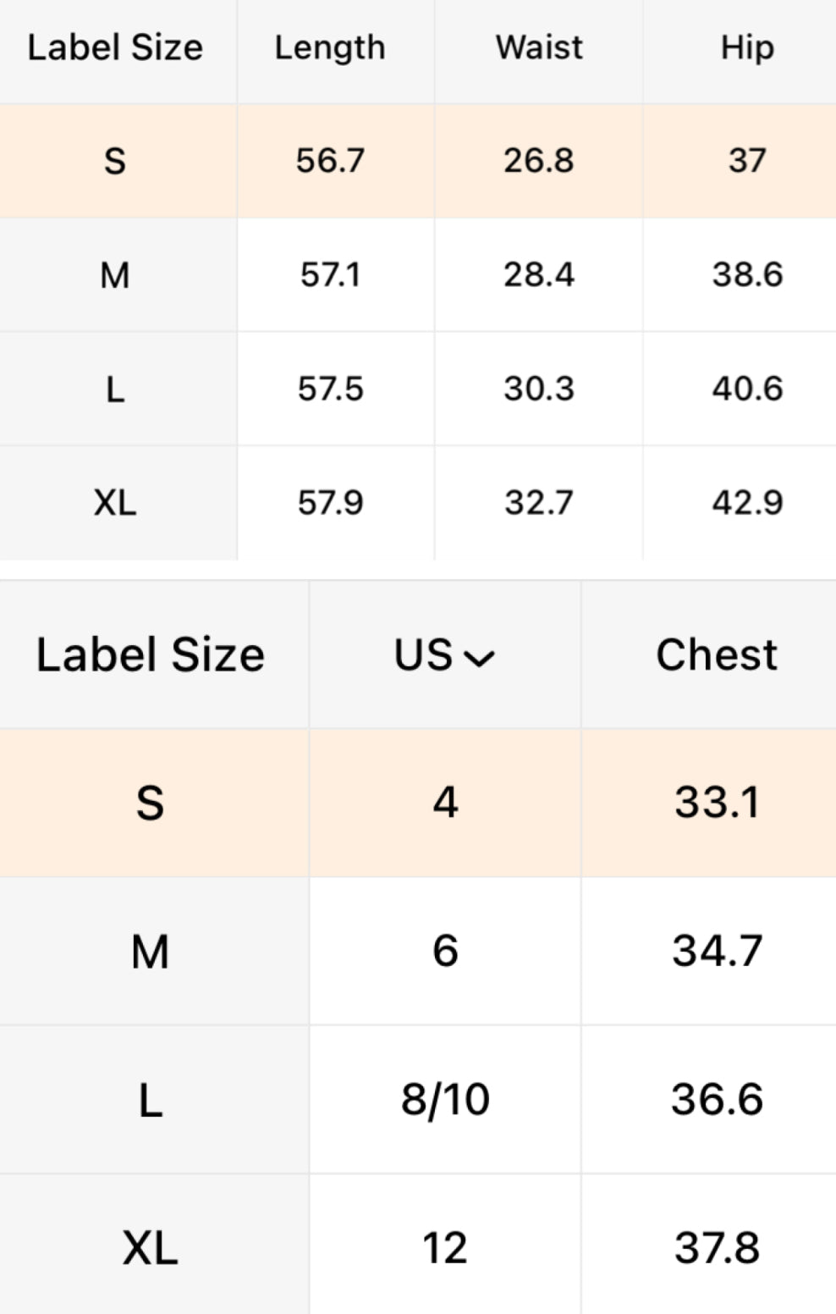
Task: Select US size 12 cell
Action: [x=445, y=1248]
